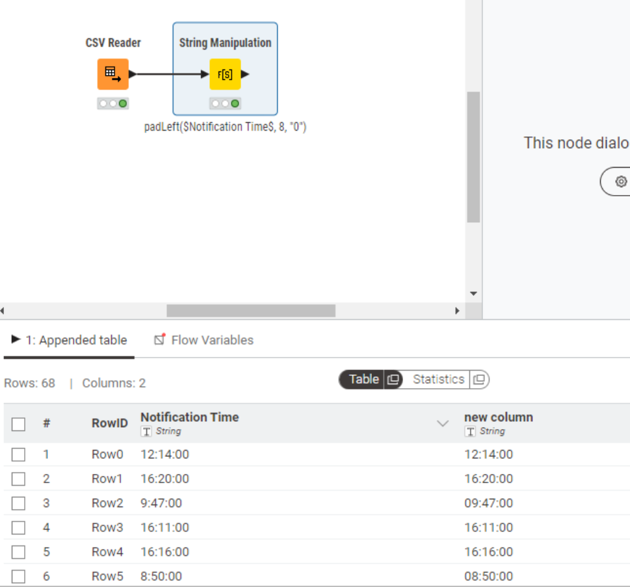Tick the checkbox for row 3
The image size is (630, 587).
(x=18, y=503)
